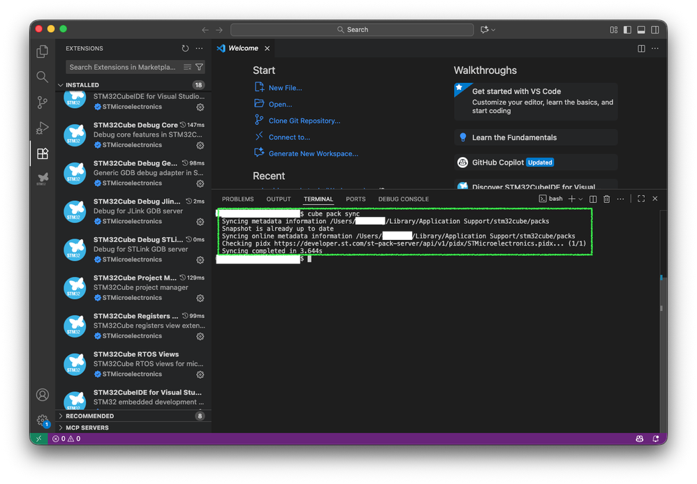Image resolution: width=697 pixels, height=484 pixels.
Task: Collapse the INSTALLED extensions section
Action: (x=133, y=85)
